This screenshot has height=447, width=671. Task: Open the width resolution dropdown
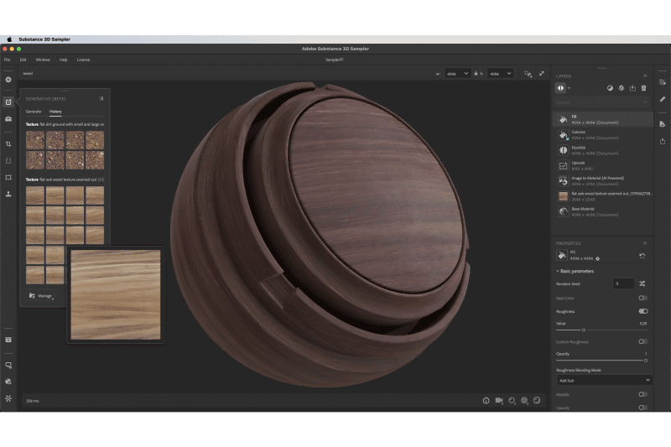457,74
